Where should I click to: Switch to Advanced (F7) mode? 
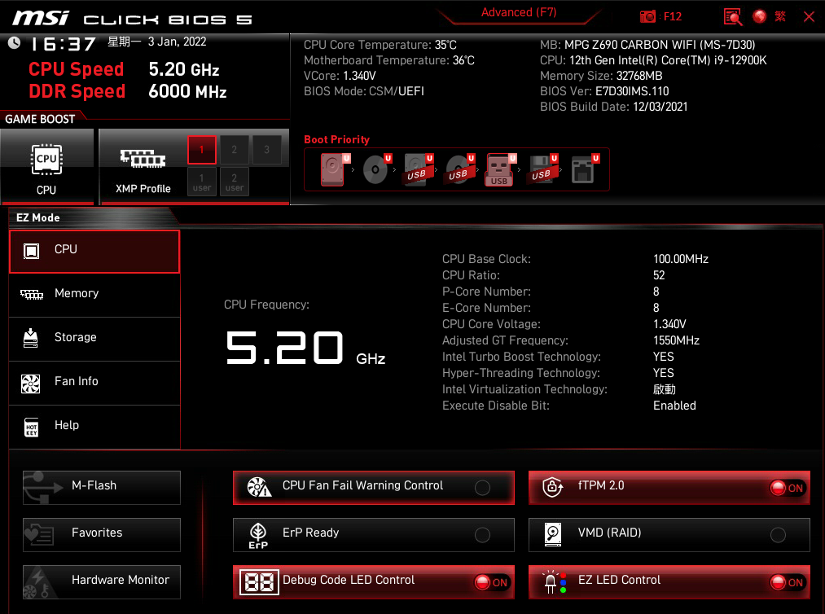(x=519, y=13)
